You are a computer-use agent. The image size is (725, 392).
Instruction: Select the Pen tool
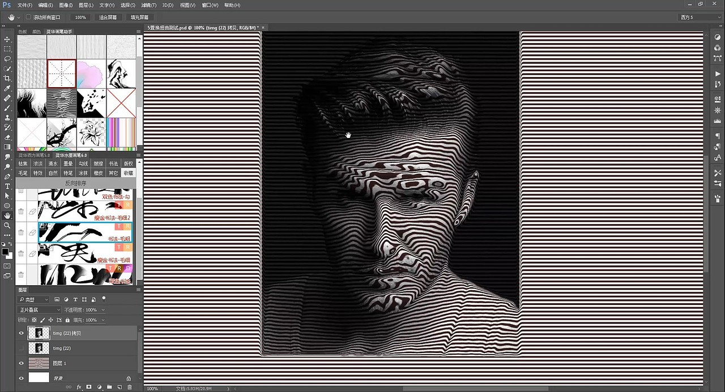pos(7,176)
